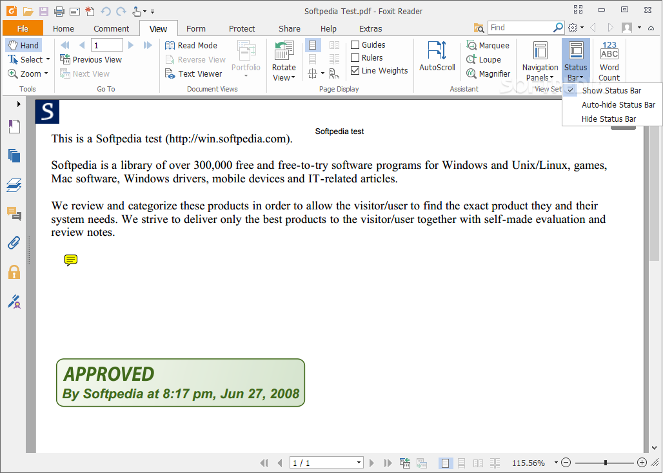Choose Auto-hide Status Bar
The image size is (663, 473).
[612, 105]
